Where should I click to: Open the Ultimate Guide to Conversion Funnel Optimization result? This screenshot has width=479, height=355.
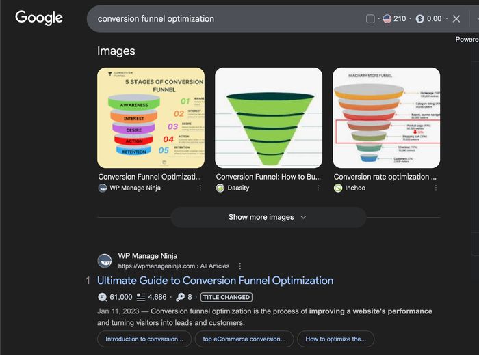point(215,281)
